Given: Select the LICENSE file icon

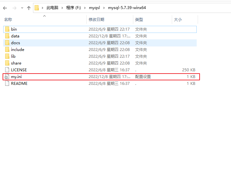Looking at the screenshot, I should (x=7, y=70).
